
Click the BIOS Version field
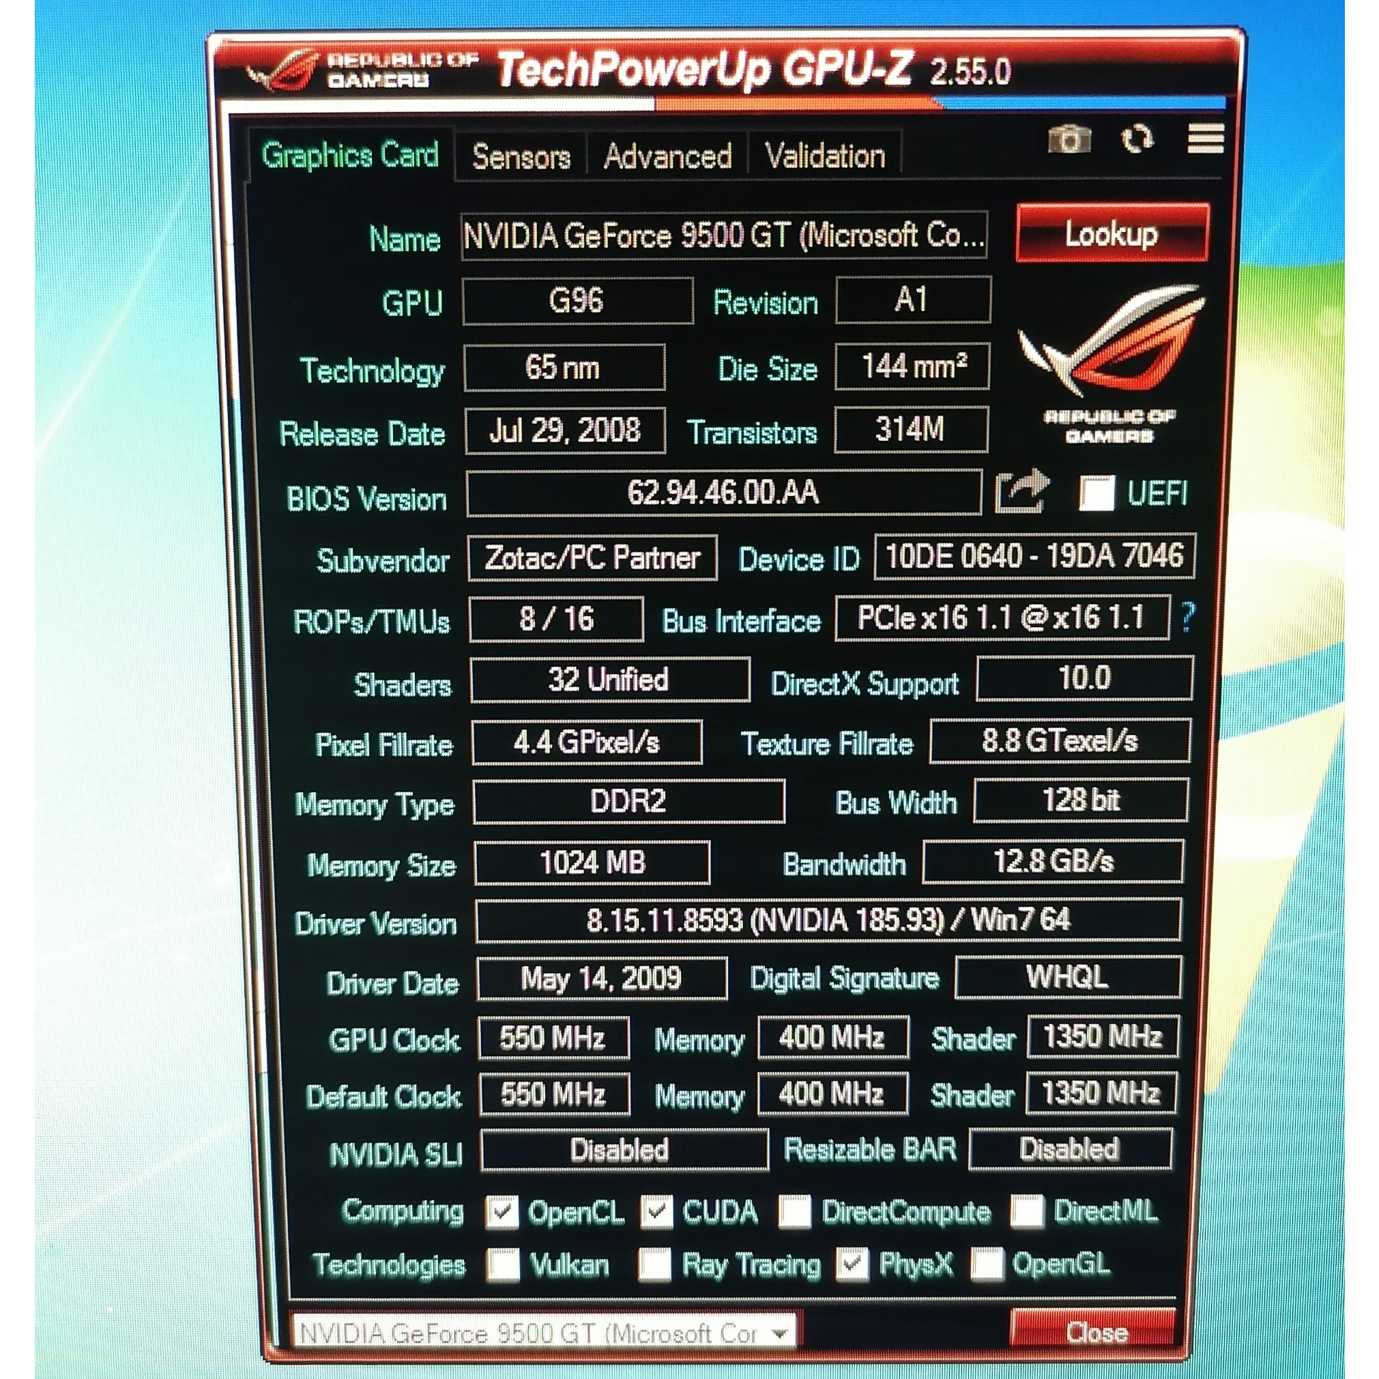[723, 493]
